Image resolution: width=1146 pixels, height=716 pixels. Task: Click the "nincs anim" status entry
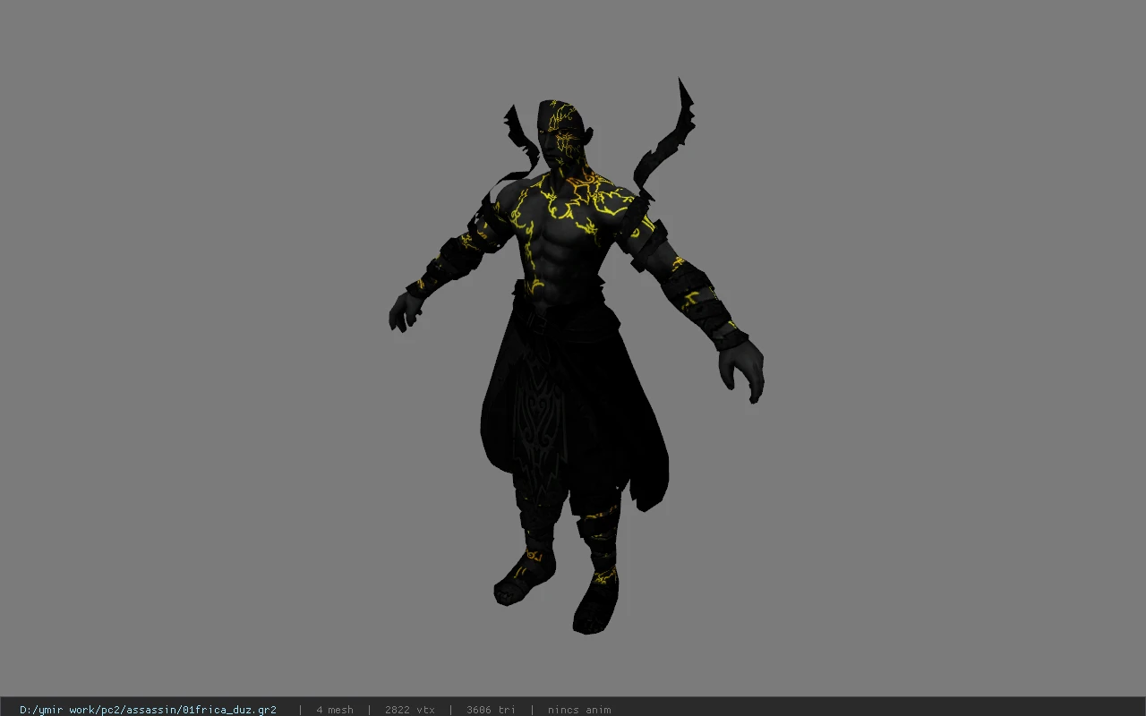coord(579,710)
